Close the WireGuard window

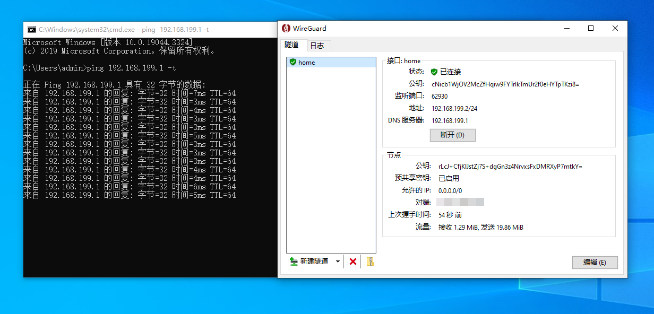point(615,29)
